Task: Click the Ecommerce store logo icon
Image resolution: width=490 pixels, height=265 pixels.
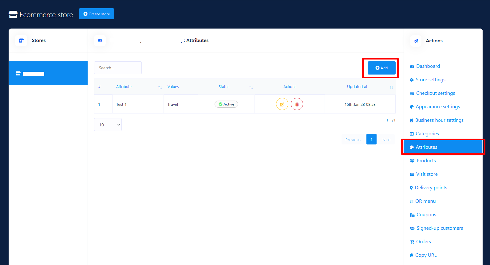Action: point(13,15)
